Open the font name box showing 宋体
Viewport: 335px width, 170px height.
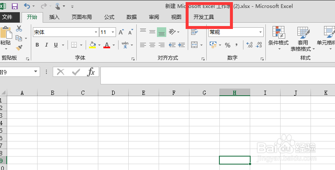tap(66, 32)
